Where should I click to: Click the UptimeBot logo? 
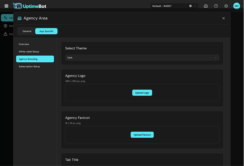pos(30,6)
